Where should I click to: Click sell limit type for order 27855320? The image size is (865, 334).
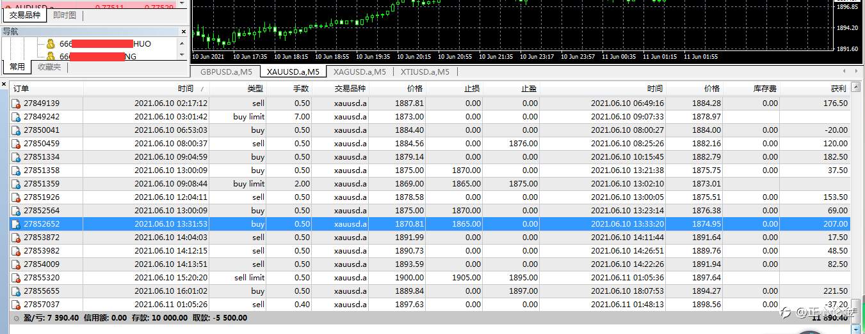tap(249, 278)
